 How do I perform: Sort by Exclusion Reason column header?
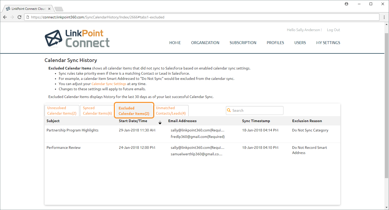coord(307,121)
